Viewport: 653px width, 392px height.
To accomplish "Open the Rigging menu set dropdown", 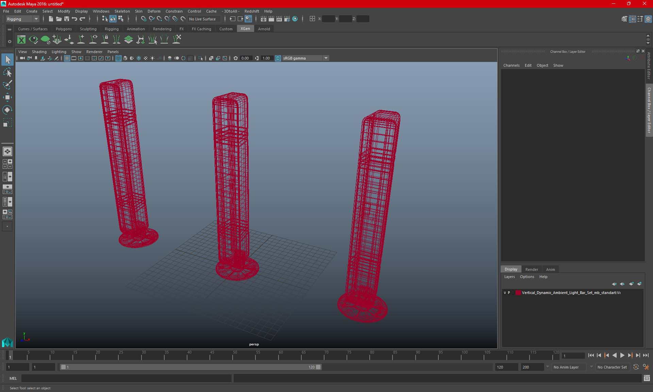I will pos(22,19).
